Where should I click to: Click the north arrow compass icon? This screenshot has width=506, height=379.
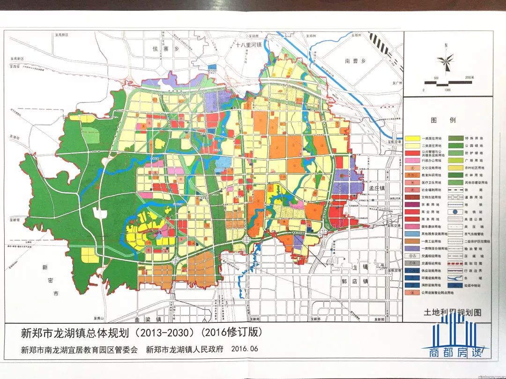446,60
